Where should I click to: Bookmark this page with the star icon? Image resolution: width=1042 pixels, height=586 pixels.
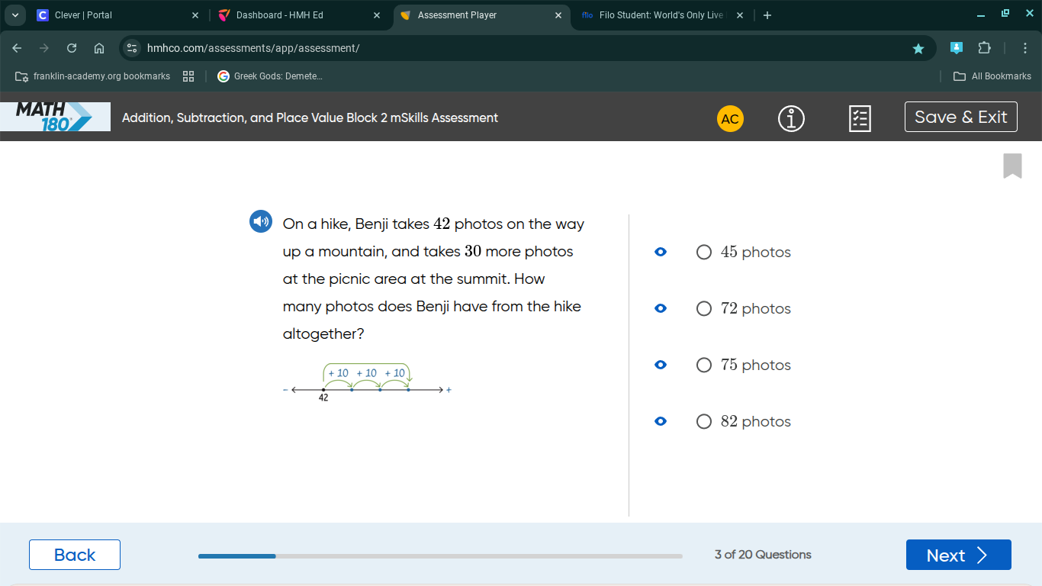[x=918, y=48]
